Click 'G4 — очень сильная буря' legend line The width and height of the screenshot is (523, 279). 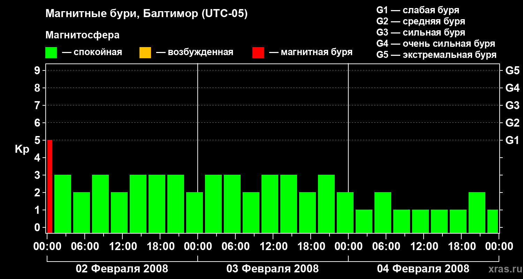click(x=436, y=44)
